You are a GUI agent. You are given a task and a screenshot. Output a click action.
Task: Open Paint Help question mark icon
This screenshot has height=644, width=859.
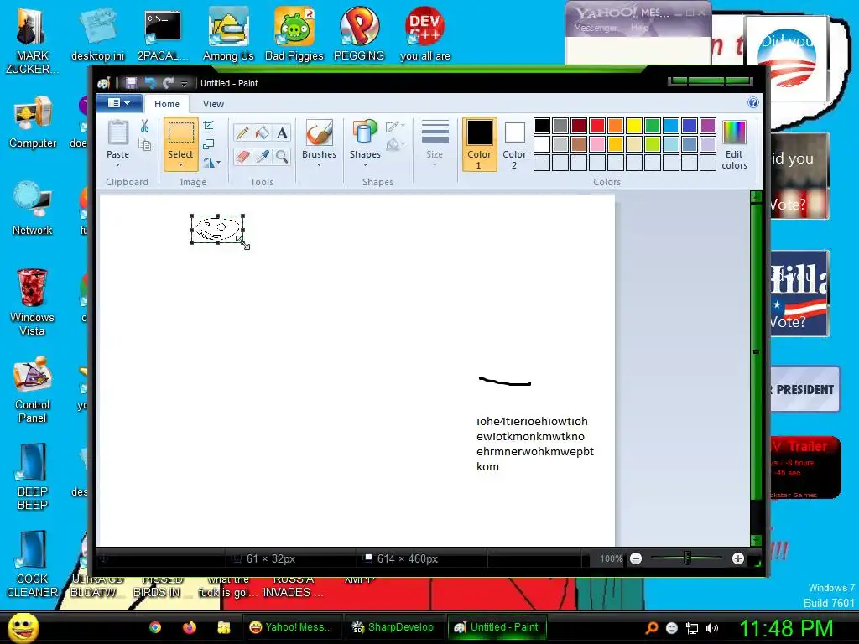pyautogui.click(x=753, y=102)
